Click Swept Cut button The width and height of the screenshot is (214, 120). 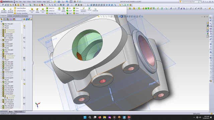[50, 8]
